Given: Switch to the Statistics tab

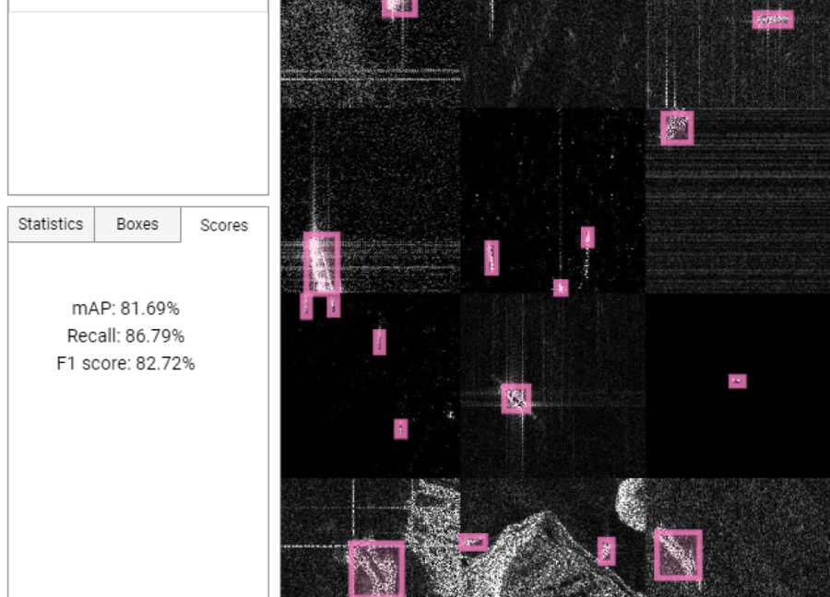Looking at the screenshot, I should tap(50, 224).
